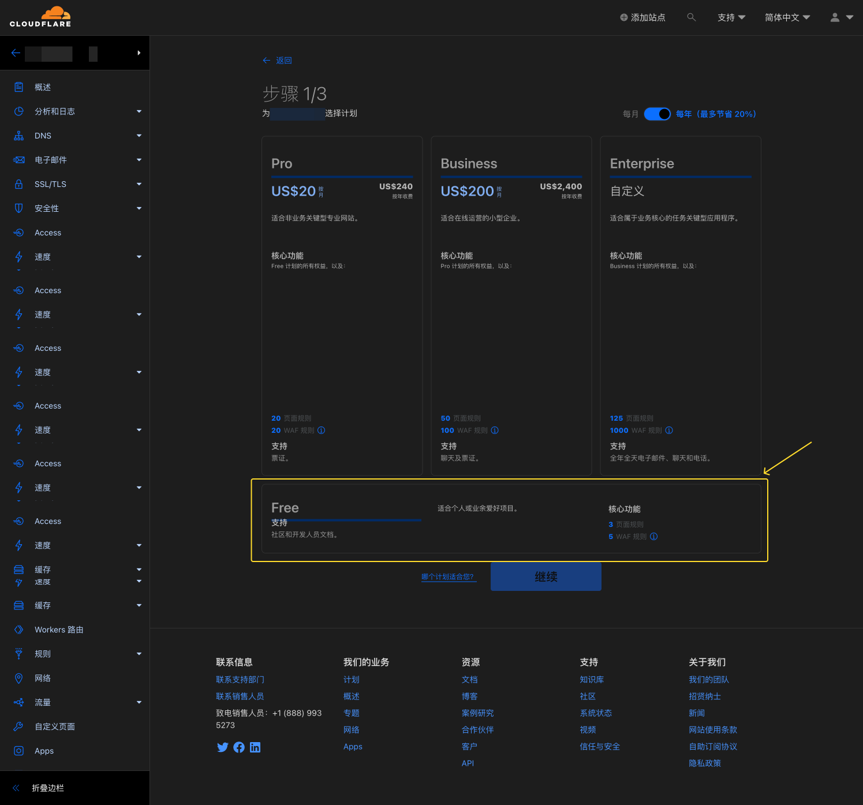Click the search magnifier icon
The width and height of the screenshot is (863, 805).
[x=691, y=17]
